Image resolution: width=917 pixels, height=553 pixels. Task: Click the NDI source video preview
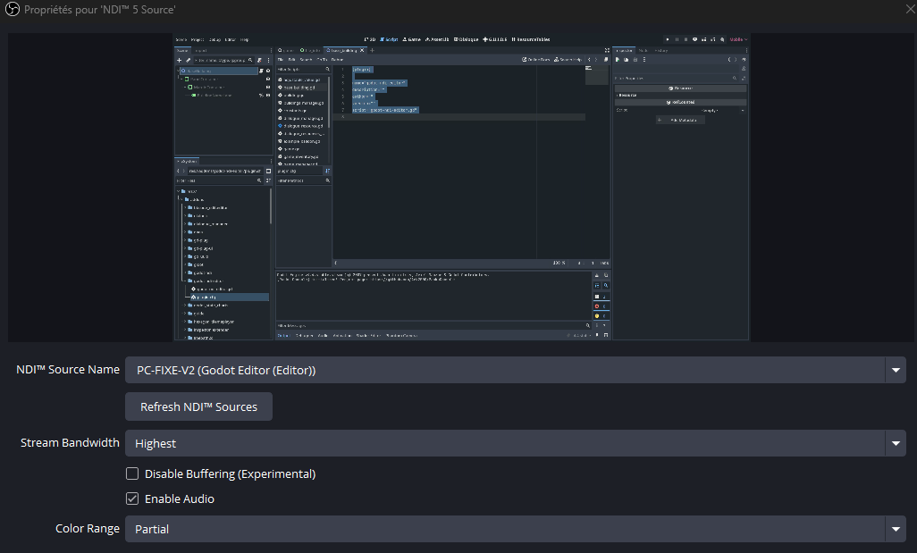tap(462, 187)
